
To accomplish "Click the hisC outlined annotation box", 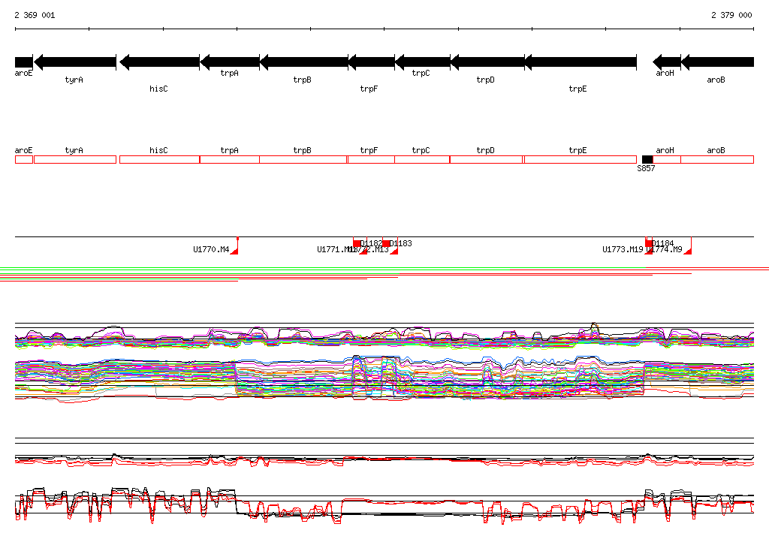I will point(159,159).
